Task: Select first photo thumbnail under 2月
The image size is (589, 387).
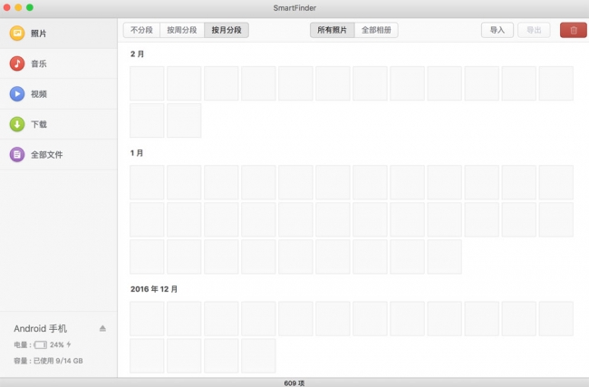Action: (147, 83)
